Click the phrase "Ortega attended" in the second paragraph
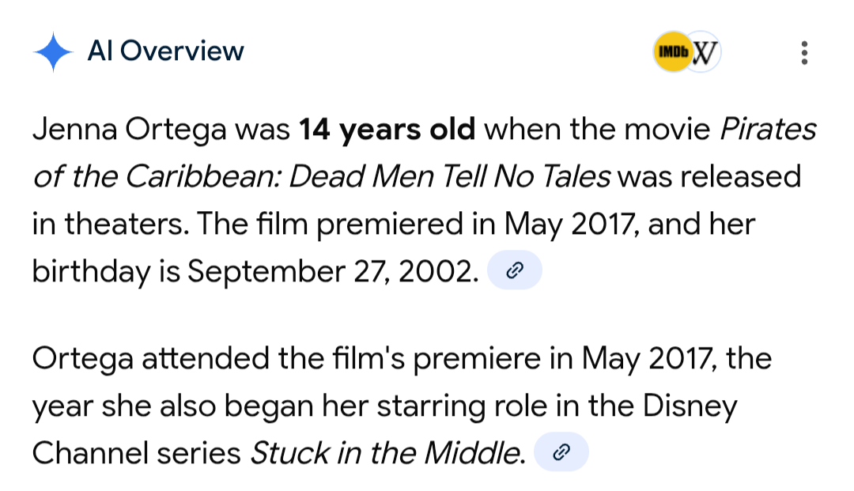 tap(151, 360)
